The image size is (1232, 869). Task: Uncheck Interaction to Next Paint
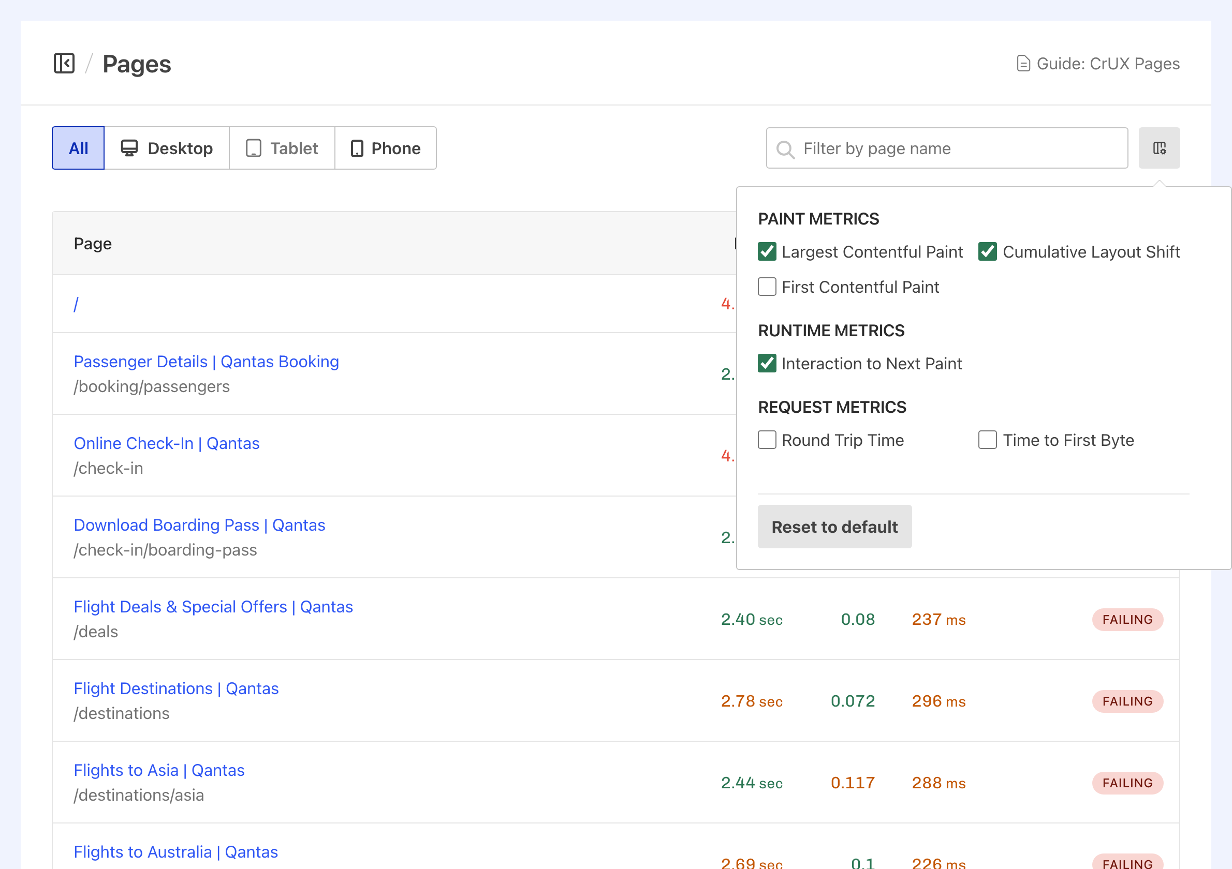tap(767, 364)
